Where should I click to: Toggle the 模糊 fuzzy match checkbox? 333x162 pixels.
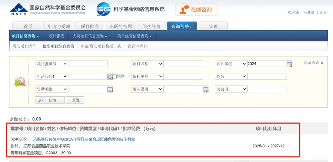pyautogui.click(x=114, y=76)
